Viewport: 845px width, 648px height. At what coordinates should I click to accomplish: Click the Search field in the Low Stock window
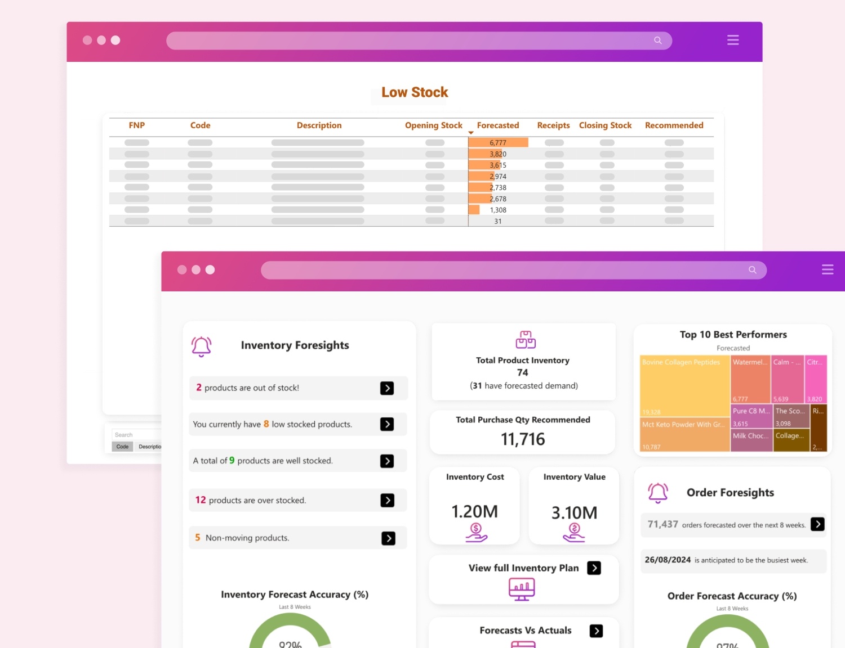137,435
